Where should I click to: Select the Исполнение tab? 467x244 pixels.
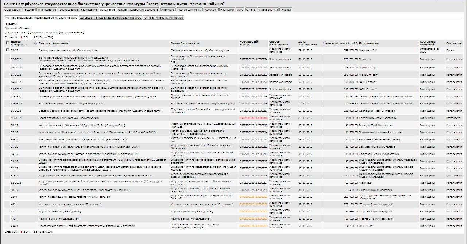[107, 9]
